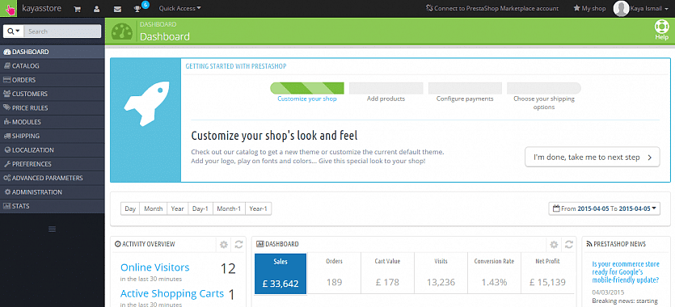Screen dimensions: 675x307
Task: Click the customers person icon in top bar
Action: click(x=96, y=8)
